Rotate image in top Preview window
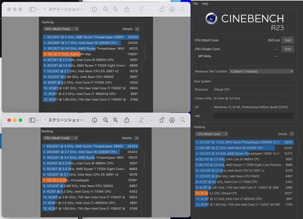Viewport: 303px width, 219px height. coord(162,9)
